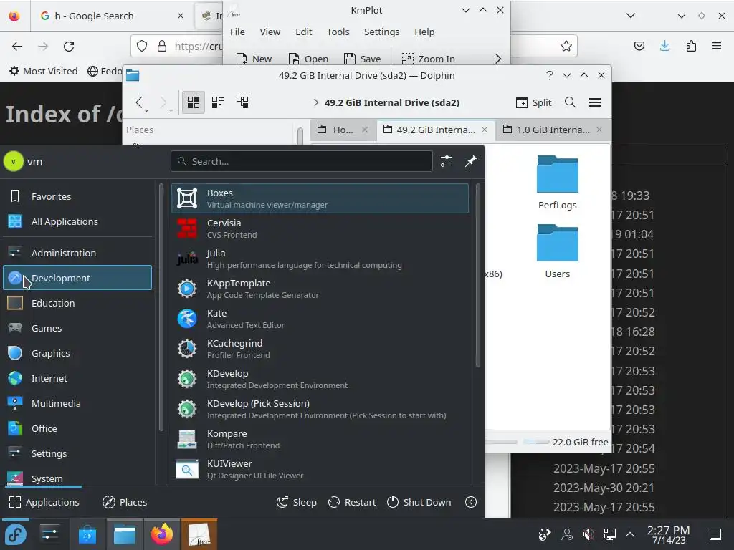Bookmark page with Firefox star icon

pos(566,46)
